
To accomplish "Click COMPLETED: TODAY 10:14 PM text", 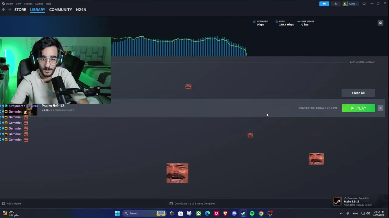I will [318, 108].
